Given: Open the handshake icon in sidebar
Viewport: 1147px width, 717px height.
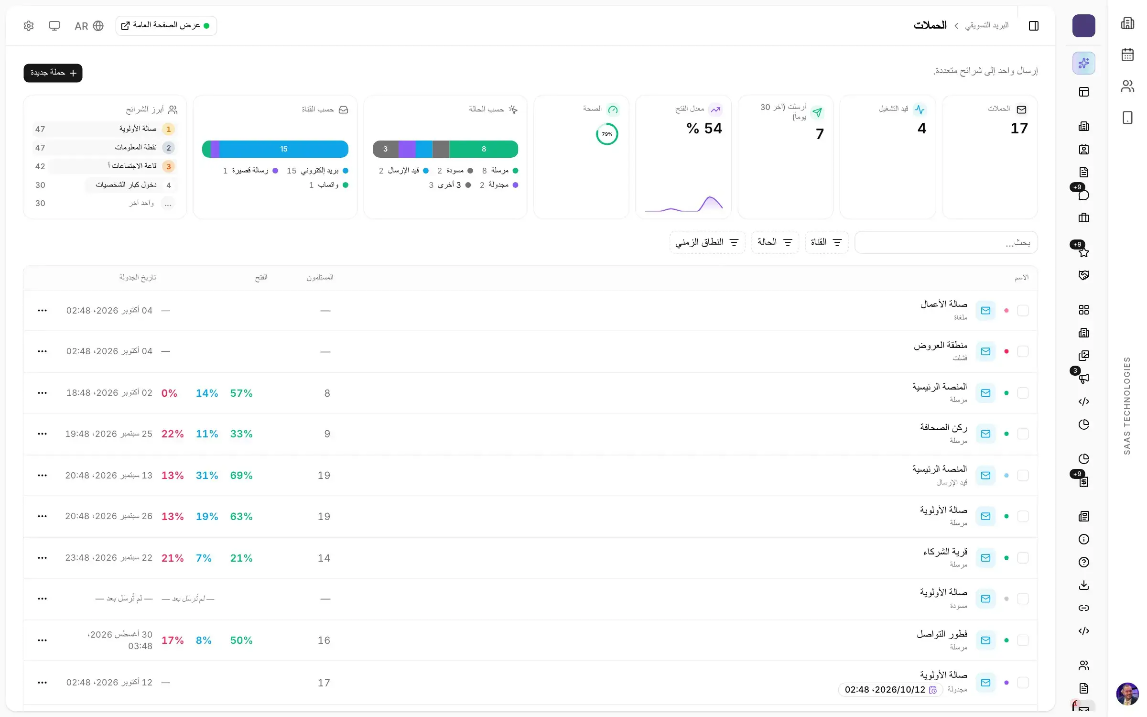Looking at the screenshot, I should point(1083,275).
